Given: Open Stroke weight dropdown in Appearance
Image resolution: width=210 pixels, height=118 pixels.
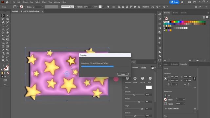Looking at the screenshot, I should click(184, 99).
